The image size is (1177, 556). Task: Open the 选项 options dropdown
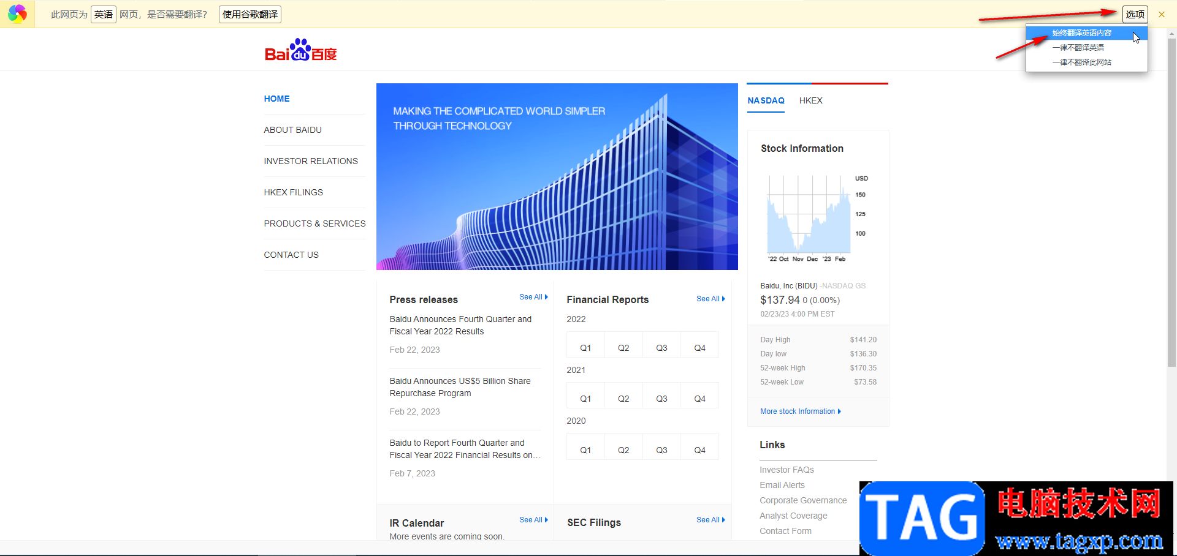tap(1135, 14)
